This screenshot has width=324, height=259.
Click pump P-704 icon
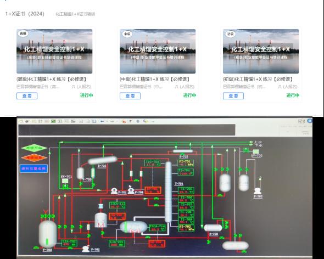pos(131,190)
